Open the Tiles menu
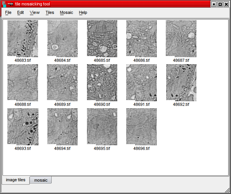 pyautogui.click(x=50, y=13)
